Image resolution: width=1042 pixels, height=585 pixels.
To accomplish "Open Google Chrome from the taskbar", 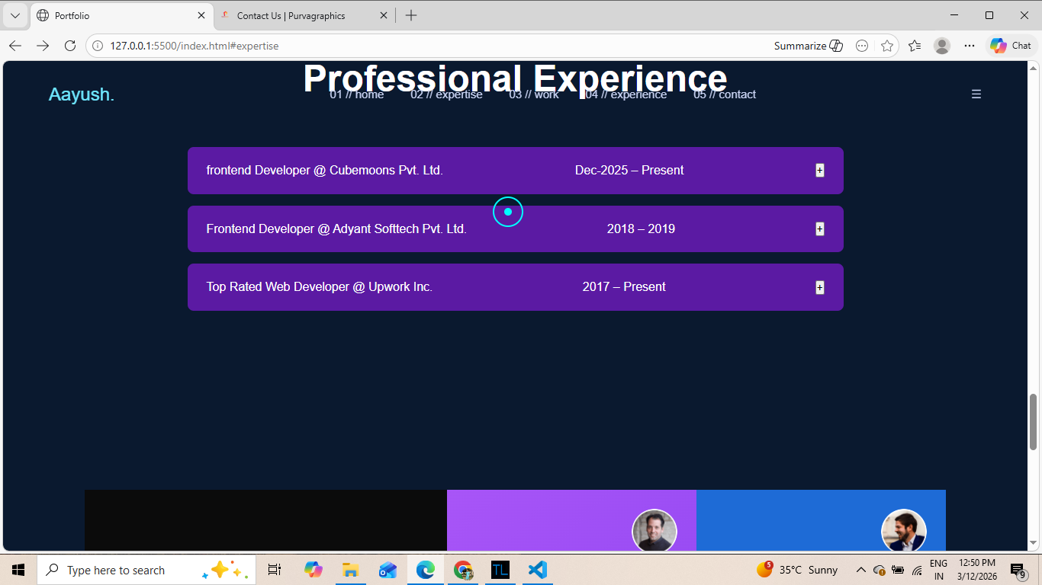I will pyautogui.click(x=463, y=570).
